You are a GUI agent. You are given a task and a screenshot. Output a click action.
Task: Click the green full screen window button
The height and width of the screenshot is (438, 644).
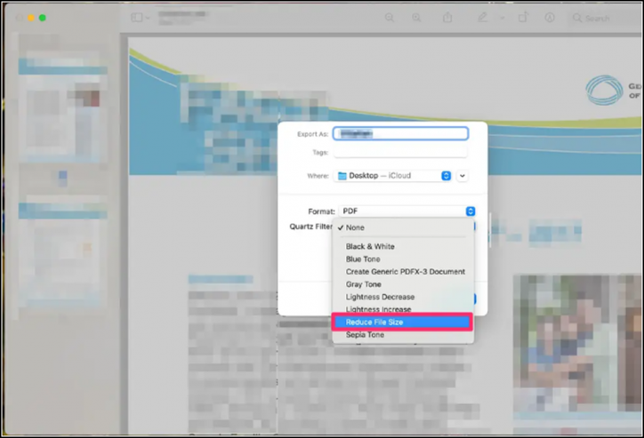pos(43,18)
